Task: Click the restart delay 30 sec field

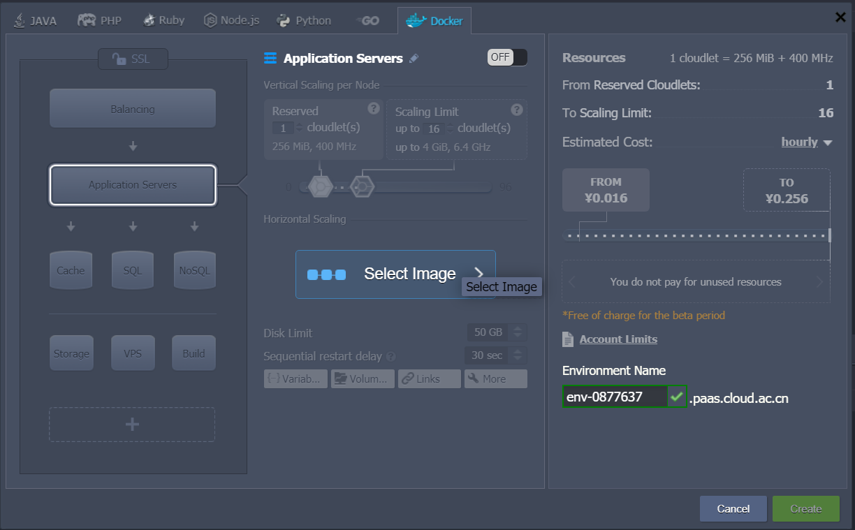Action: (487, 355)
